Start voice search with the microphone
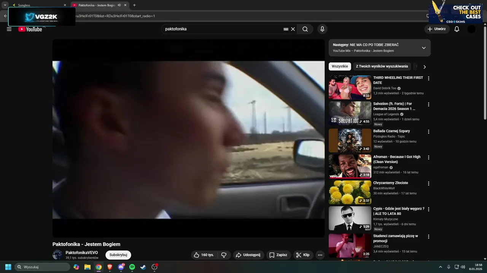Screen dimensions: 487x273 [x=322, y=29]
